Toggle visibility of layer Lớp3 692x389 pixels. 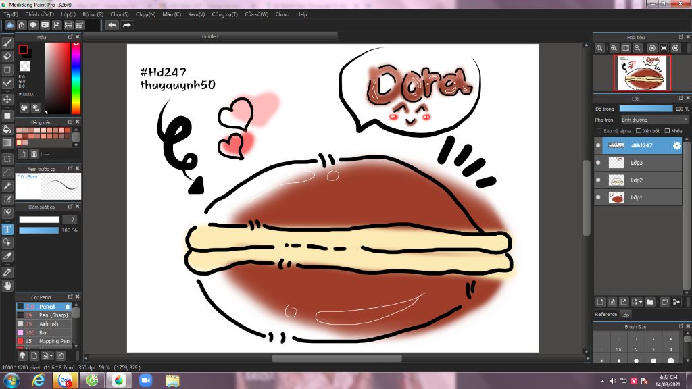tap(598, 162)
